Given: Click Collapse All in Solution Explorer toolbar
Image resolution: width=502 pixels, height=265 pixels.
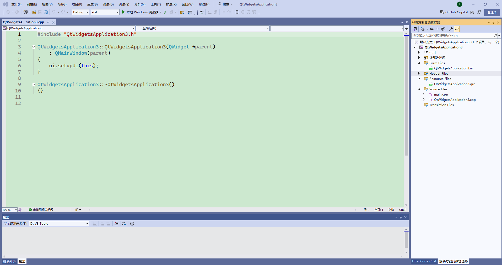Looking at the screenshot, I should coord(437,29).
